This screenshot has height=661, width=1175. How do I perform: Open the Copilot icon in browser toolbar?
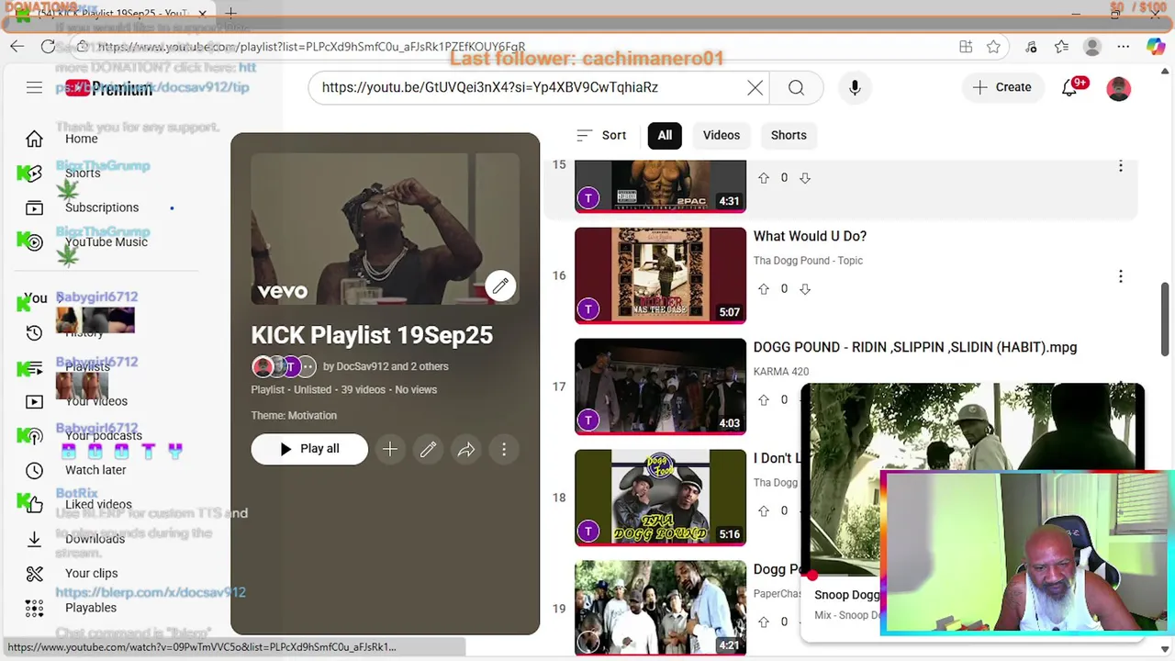click(x=1156, y=47)
